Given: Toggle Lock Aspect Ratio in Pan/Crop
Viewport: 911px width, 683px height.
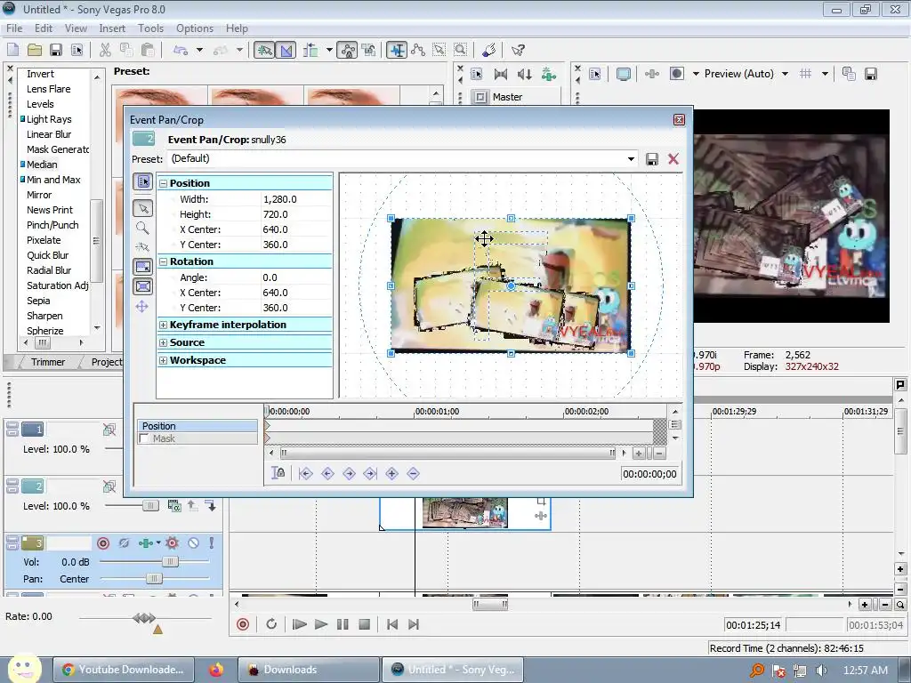Looking at the screenshot, I should pos(143,267).
